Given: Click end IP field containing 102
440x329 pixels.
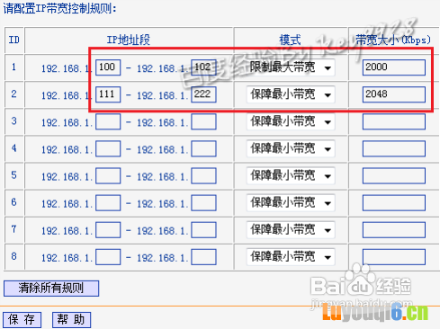Looking at the screenshot, I should tap(203, 67).
